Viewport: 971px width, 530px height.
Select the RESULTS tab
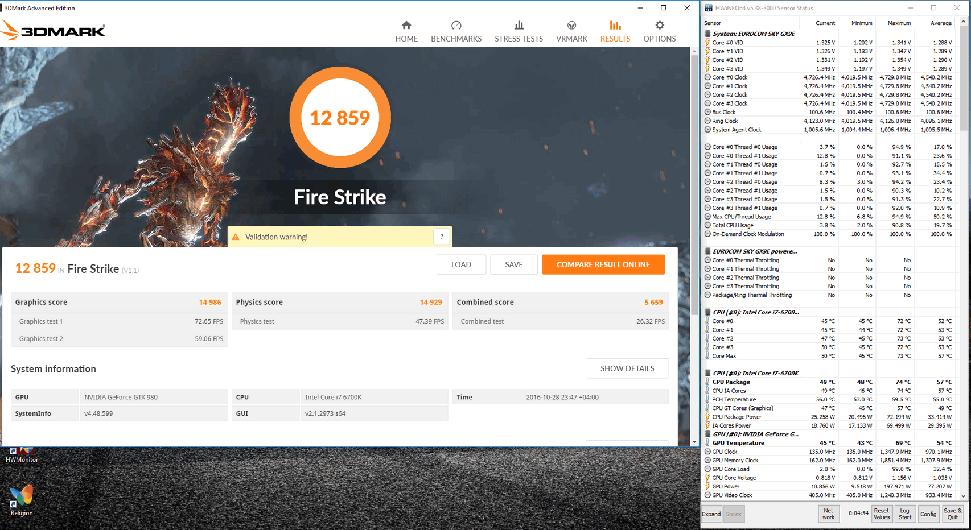pyautogui.click(x=615, y=31)
